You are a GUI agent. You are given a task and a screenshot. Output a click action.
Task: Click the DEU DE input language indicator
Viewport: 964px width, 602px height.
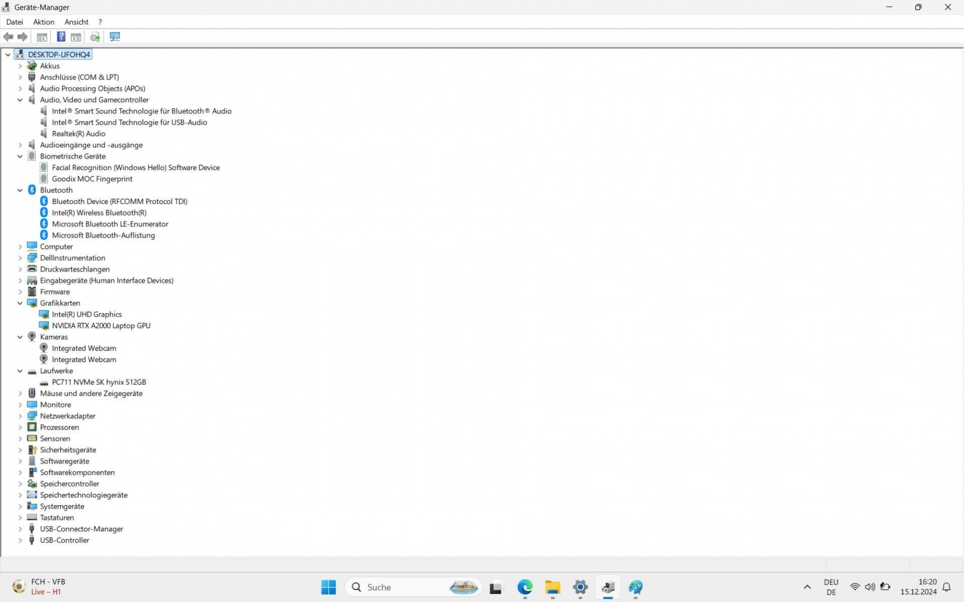pyautogui.click(x=831, y=587)
